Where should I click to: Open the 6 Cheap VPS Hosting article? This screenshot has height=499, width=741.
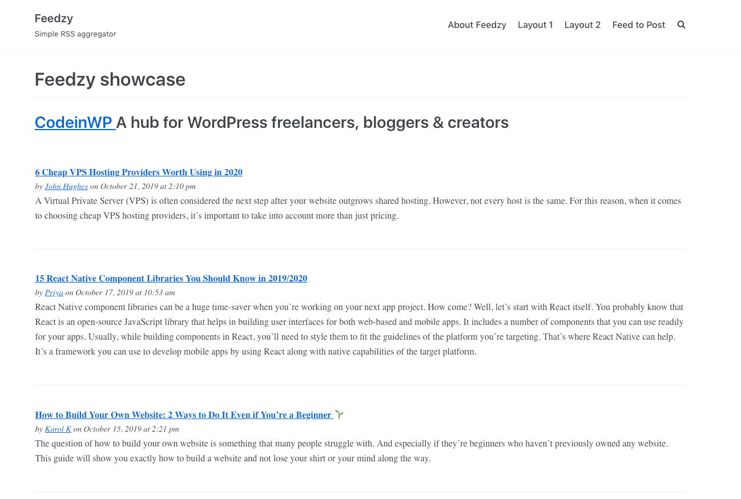[139, 172]
